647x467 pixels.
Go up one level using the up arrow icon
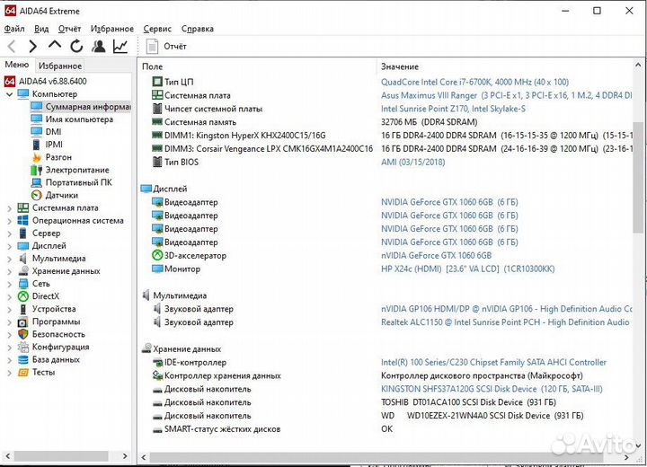55,45
